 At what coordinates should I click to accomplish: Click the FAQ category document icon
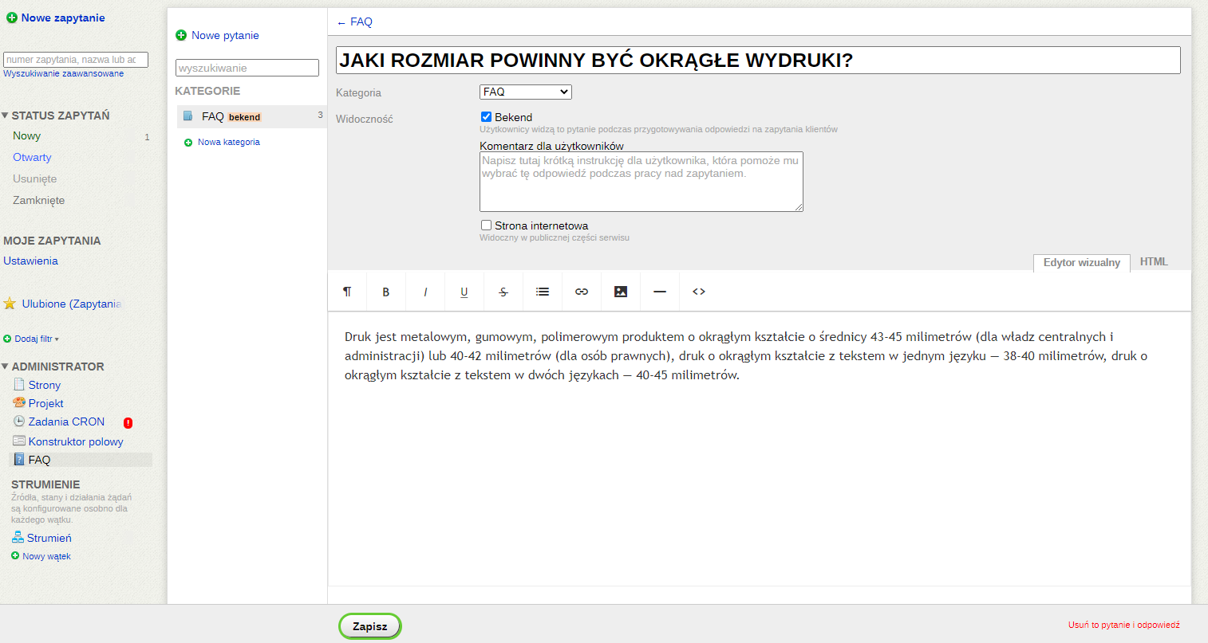pos(188,116)
